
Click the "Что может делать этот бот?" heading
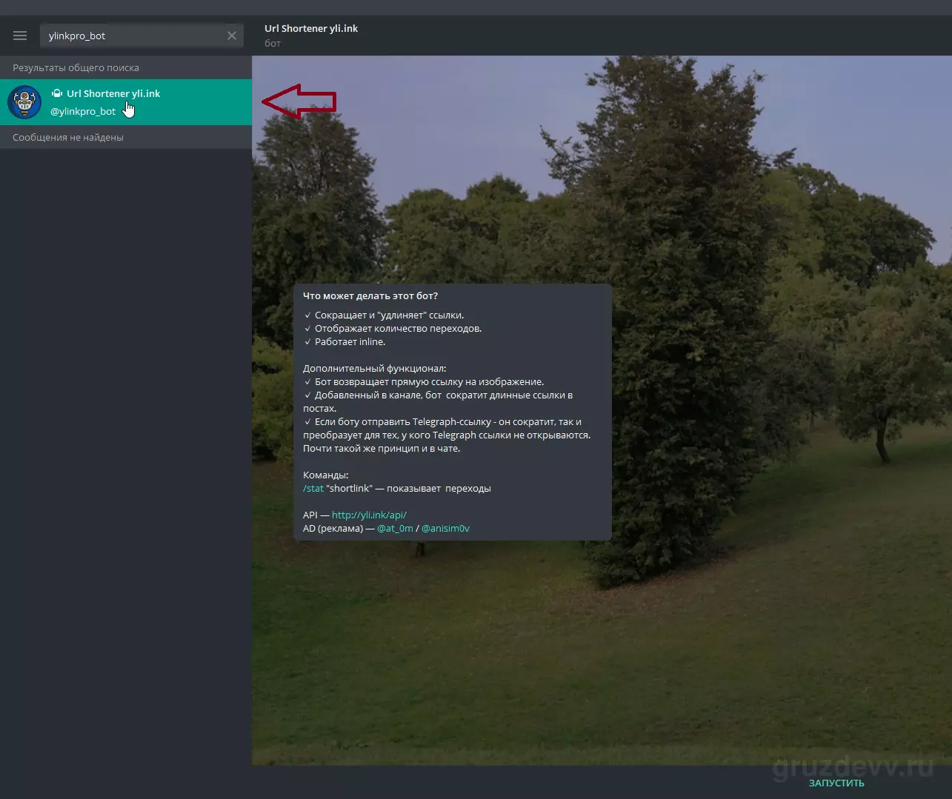pos(370,295)
